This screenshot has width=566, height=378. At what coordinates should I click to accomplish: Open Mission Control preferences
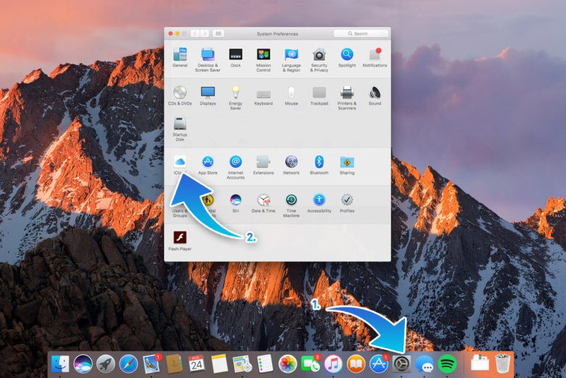[x=263, y=55]
